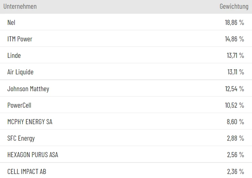Click HEXAGON PURUS ASA
The height and width of the screenshot is (178, 252).
[33, 155]
